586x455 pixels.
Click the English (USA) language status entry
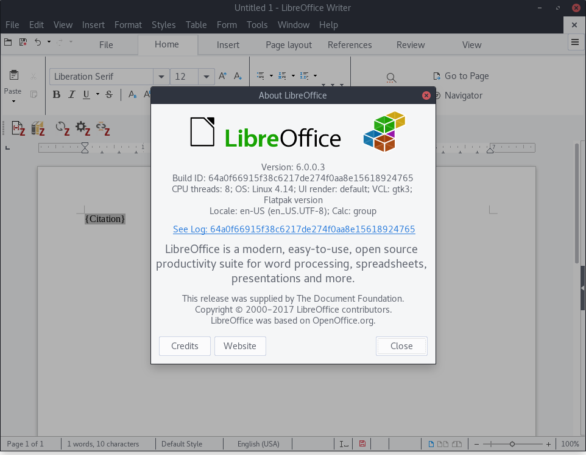tap(258, 444)
